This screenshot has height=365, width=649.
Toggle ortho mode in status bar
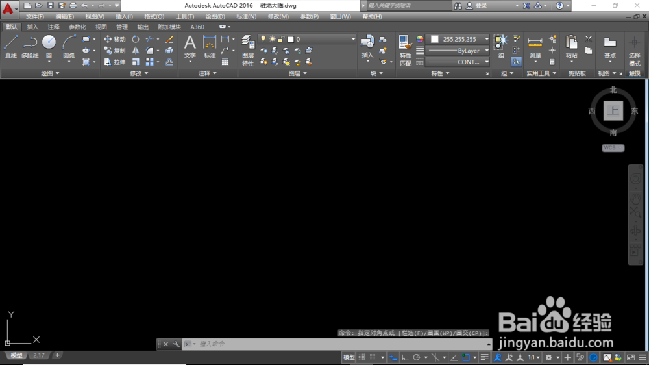pyautogui.click(x=405, y=357)
